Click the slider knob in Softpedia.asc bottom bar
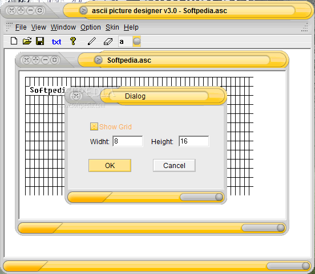Screen dimensions: 315x274 point(280,228)
